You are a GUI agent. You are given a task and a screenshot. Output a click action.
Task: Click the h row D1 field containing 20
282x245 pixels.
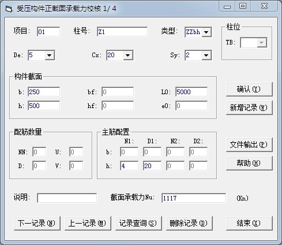coord(152,166)
